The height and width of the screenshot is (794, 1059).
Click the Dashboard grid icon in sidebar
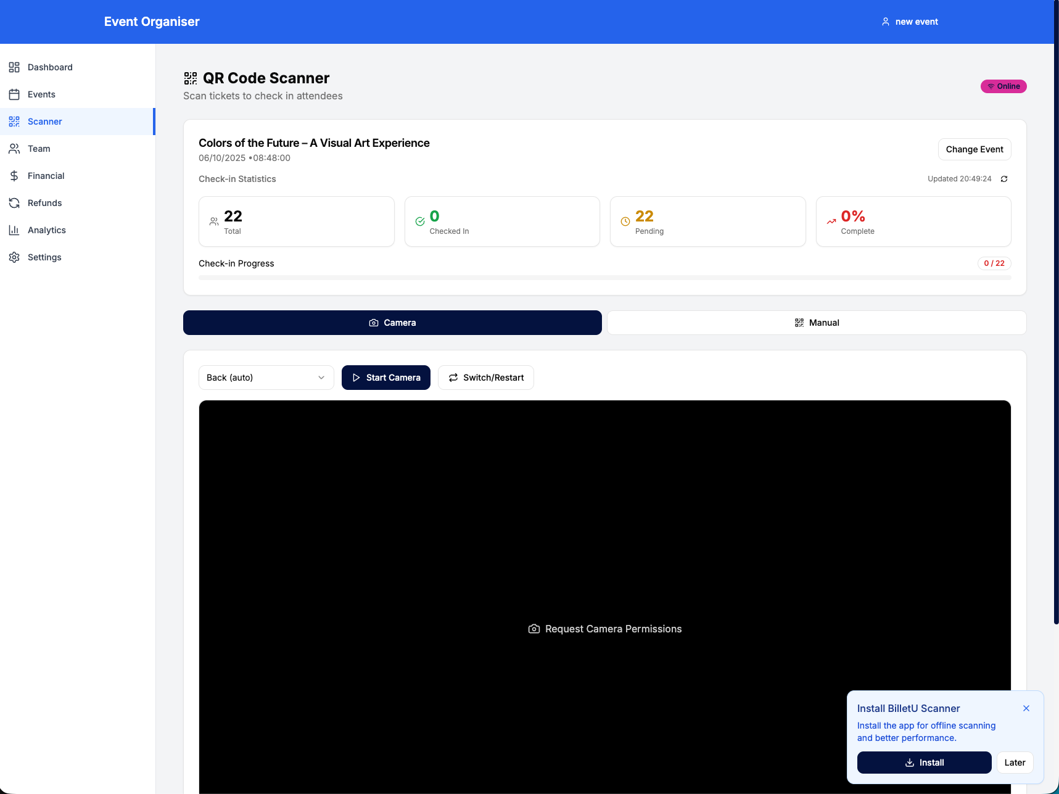[14, 67]
